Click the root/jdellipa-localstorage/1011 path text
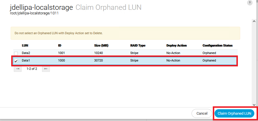This screenshot has width=258, height=121. 34,13
